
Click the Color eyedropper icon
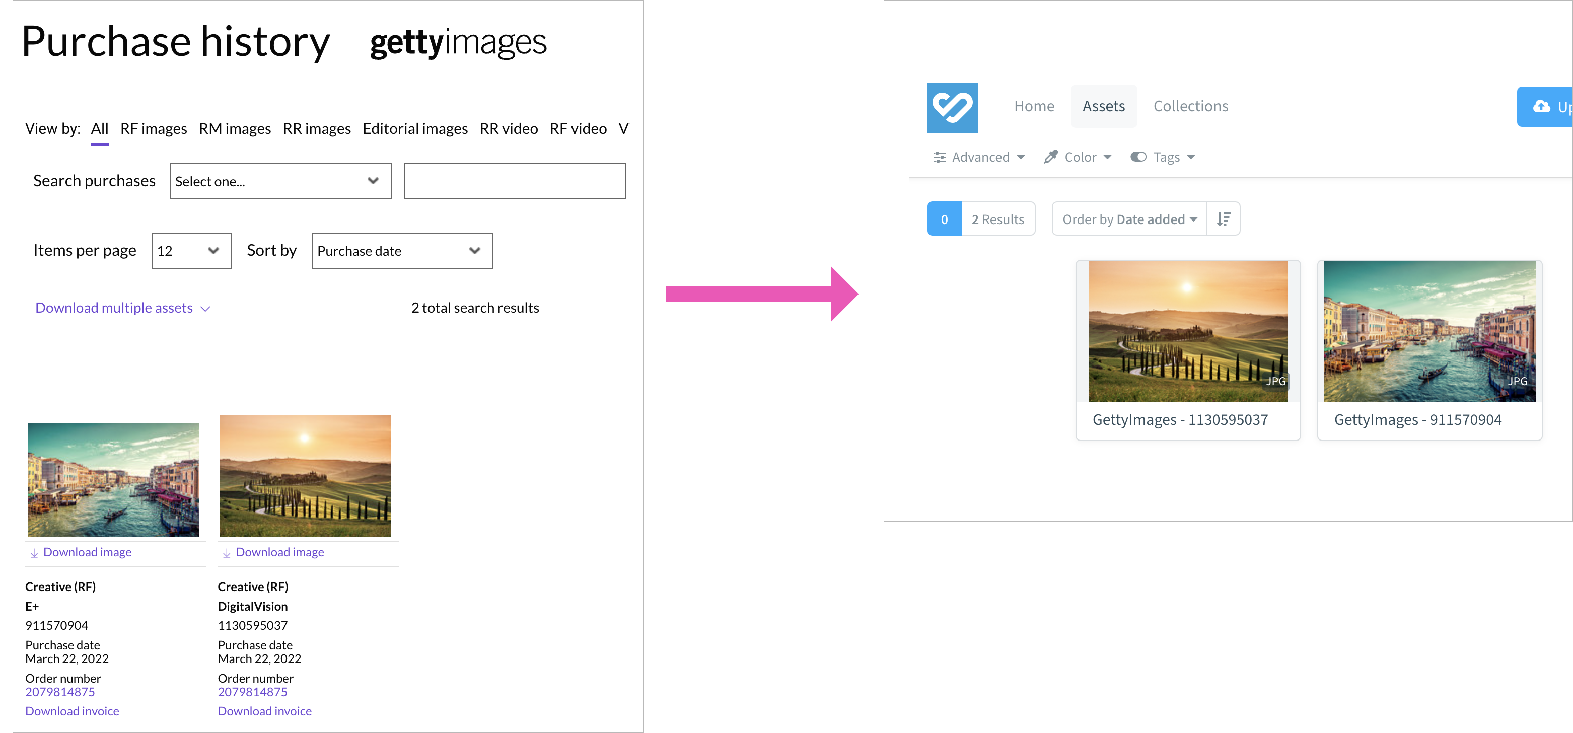(1050, 158)
